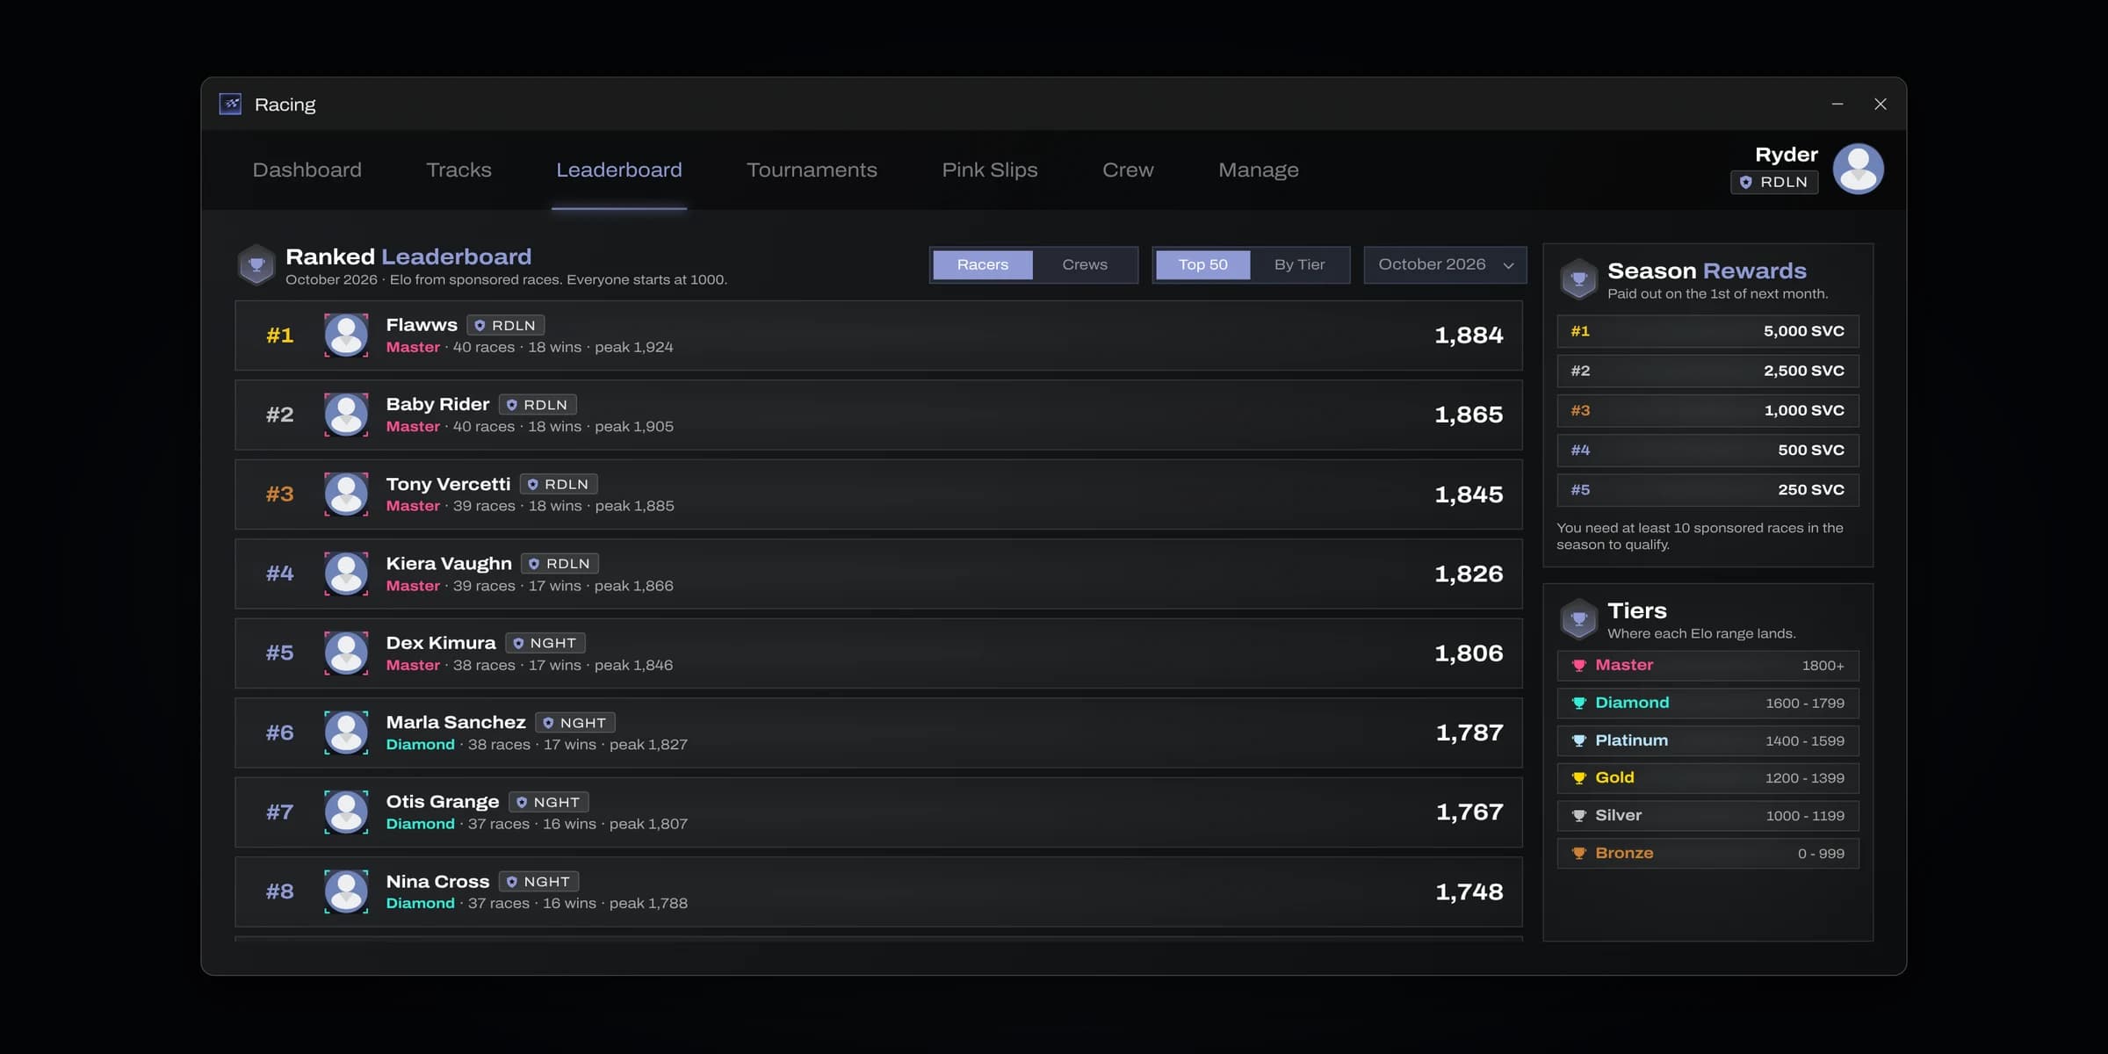Image resolution: width=2108 pixels, height=1054 pixels.
Task: Click the Platinum tier row
Action: (x=1707, y=740)
